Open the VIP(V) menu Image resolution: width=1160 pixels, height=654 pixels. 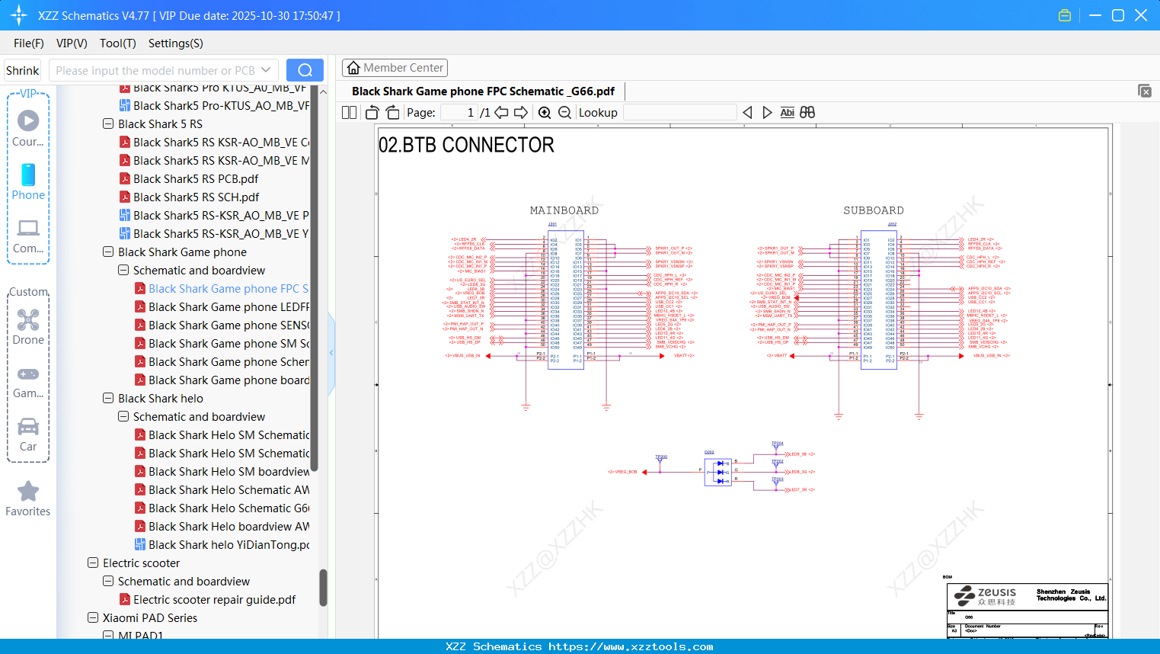click(x=72, y=43)
